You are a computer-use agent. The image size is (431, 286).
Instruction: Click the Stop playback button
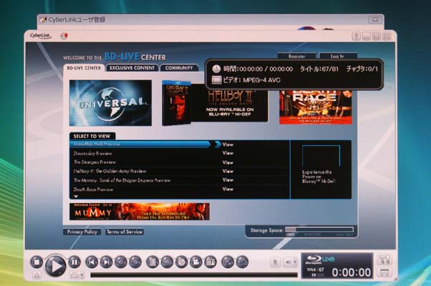[x=37, y=262]
